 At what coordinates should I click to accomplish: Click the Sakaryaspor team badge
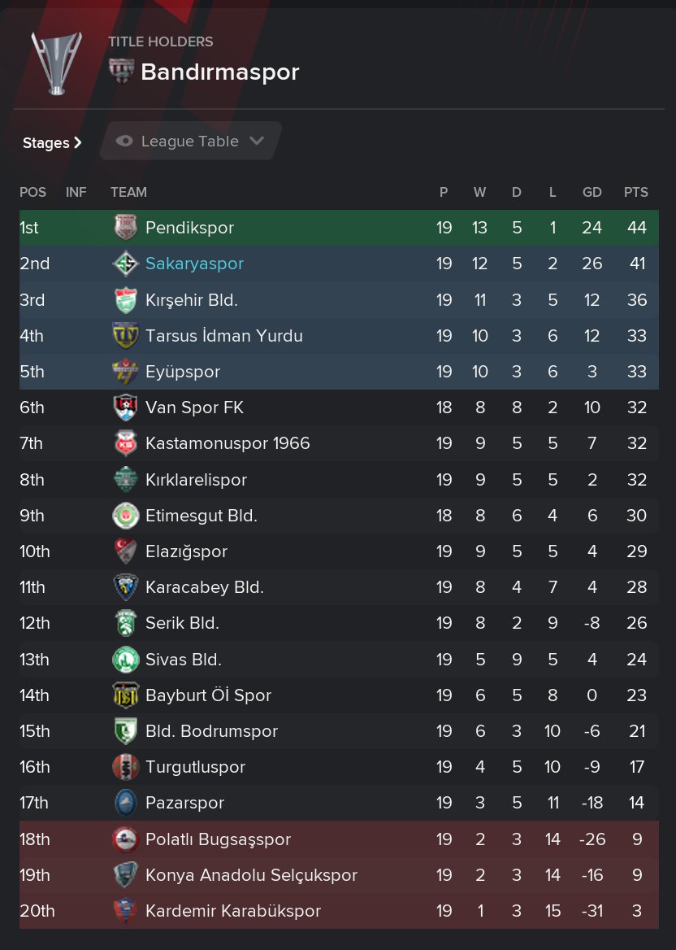(x=126, y=264)
